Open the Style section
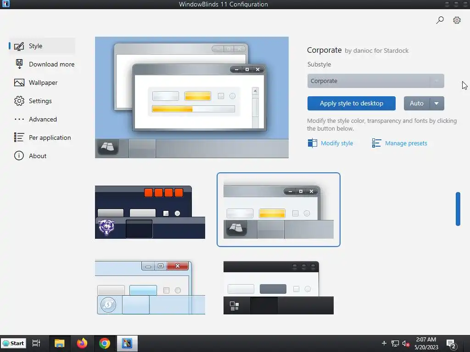 (x=42, y=46)
